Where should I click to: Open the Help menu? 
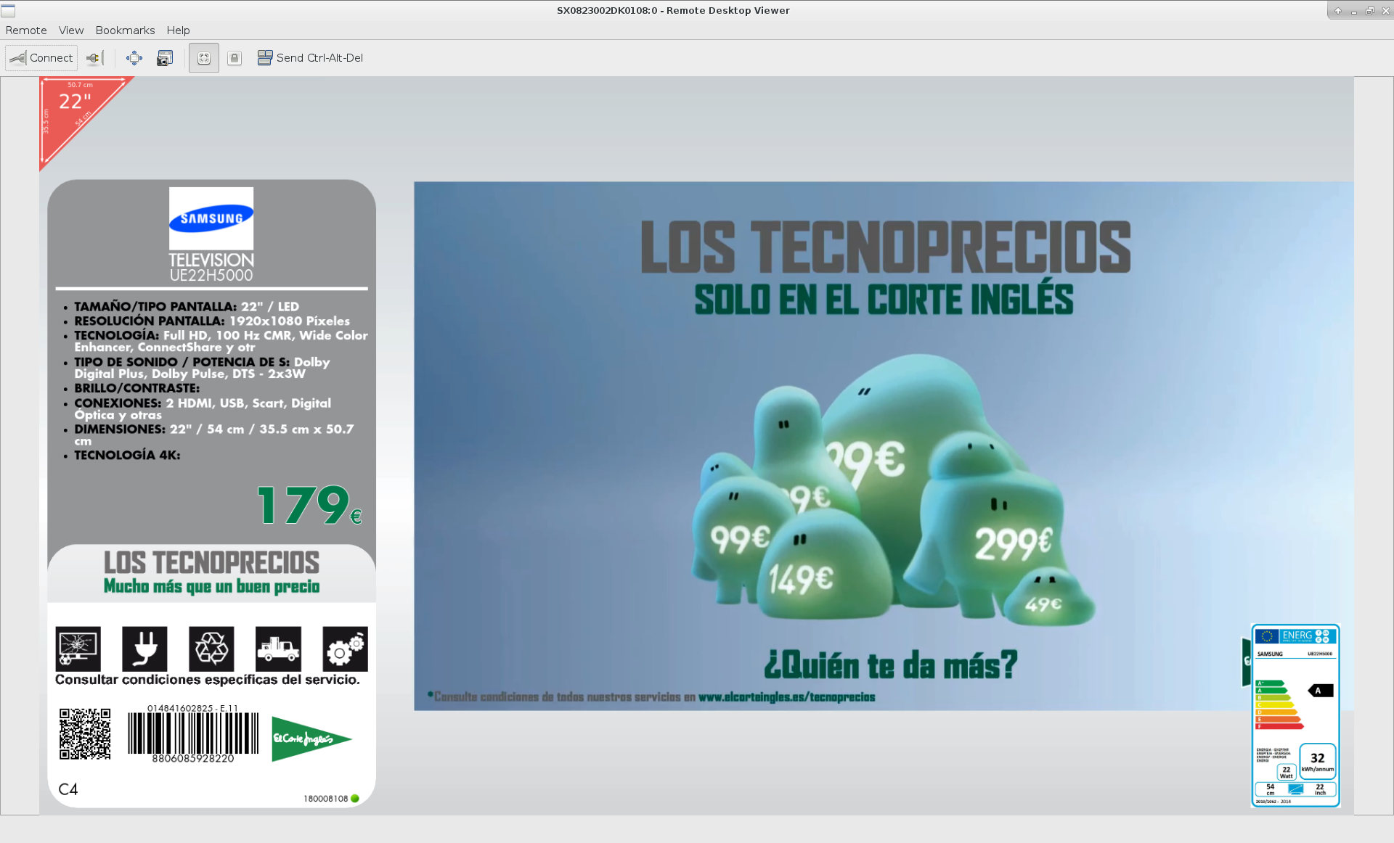pyautogui.click(x=178, y=30)
